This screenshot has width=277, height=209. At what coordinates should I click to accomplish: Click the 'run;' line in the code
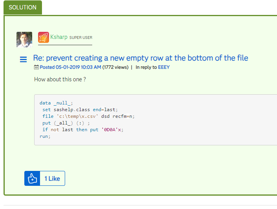click(x=45, y=136)
